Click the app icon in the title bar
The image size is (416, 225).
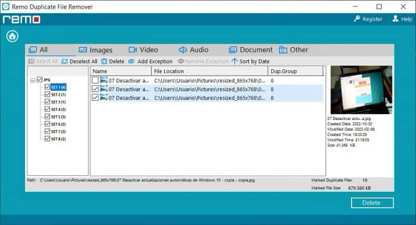pos(5,7)
